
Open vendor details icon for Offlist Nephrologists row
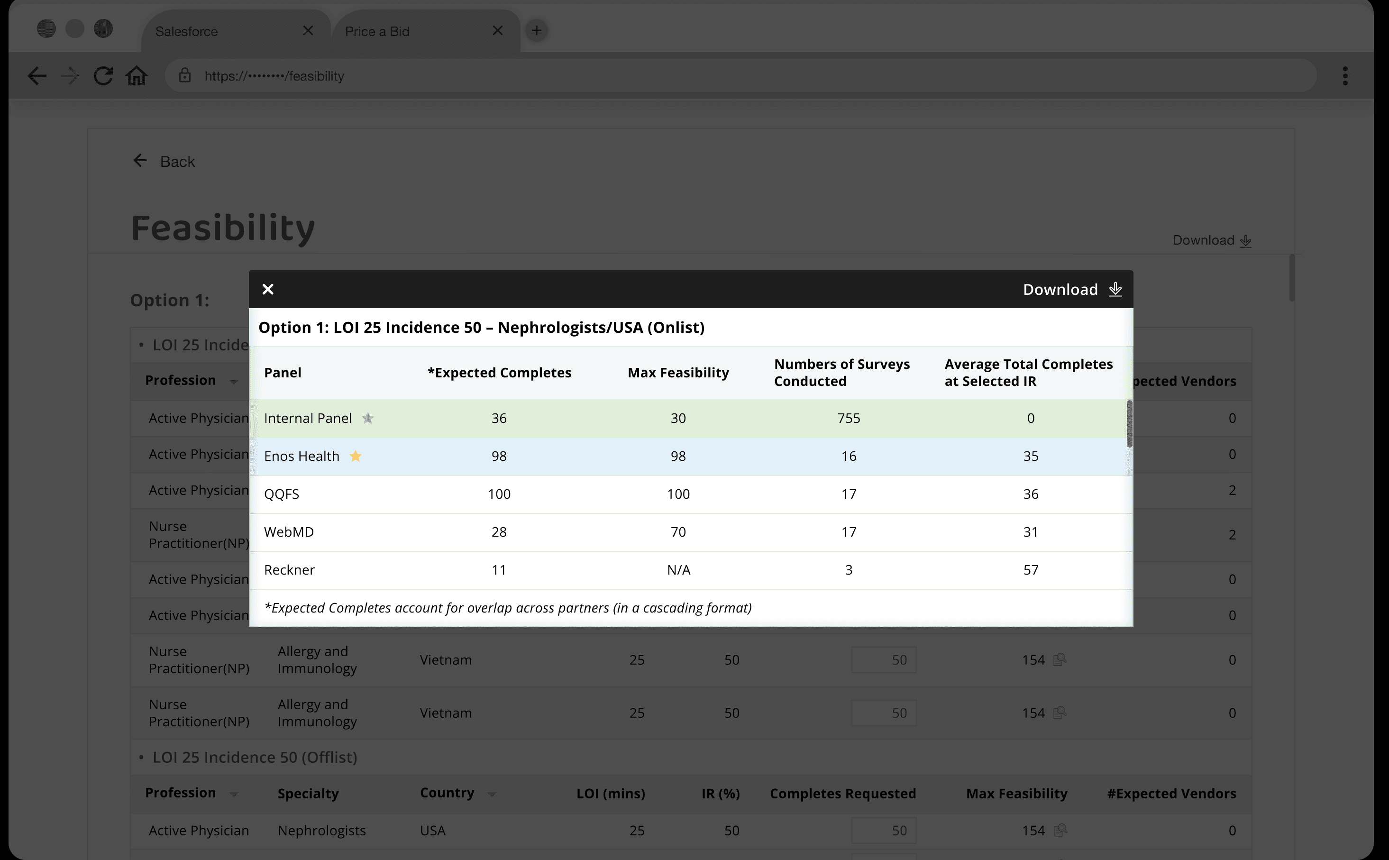point(1060,831)
